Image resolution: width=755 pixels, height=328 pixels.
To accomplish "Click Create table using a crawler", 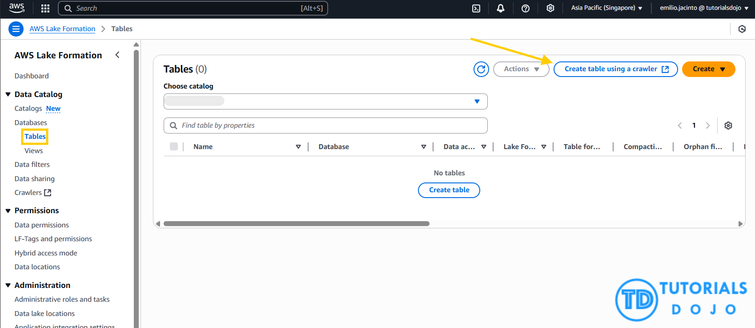I will pyautogui.click(x=615, y=69).
